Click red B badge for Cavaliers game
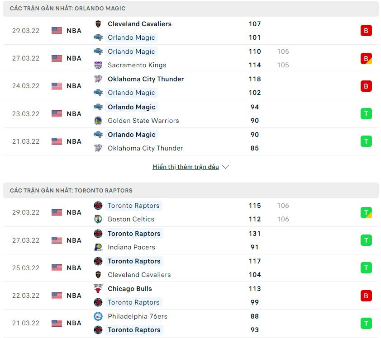The width and height of the screenshot is (381, 338). (x=366, y=31)
